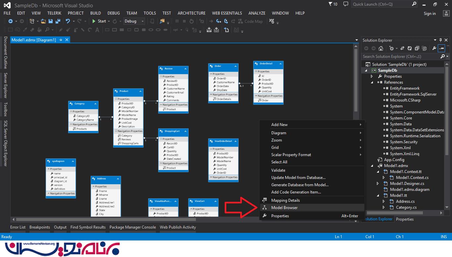Click the Save All toolbar icon
The image size is (452, 257).
click(58, 21)
